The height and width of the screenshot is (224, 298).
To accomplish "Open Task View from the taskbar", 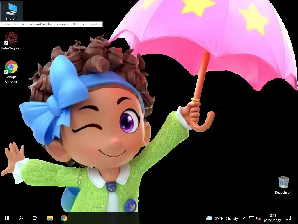I will click(x=35, y=218).
